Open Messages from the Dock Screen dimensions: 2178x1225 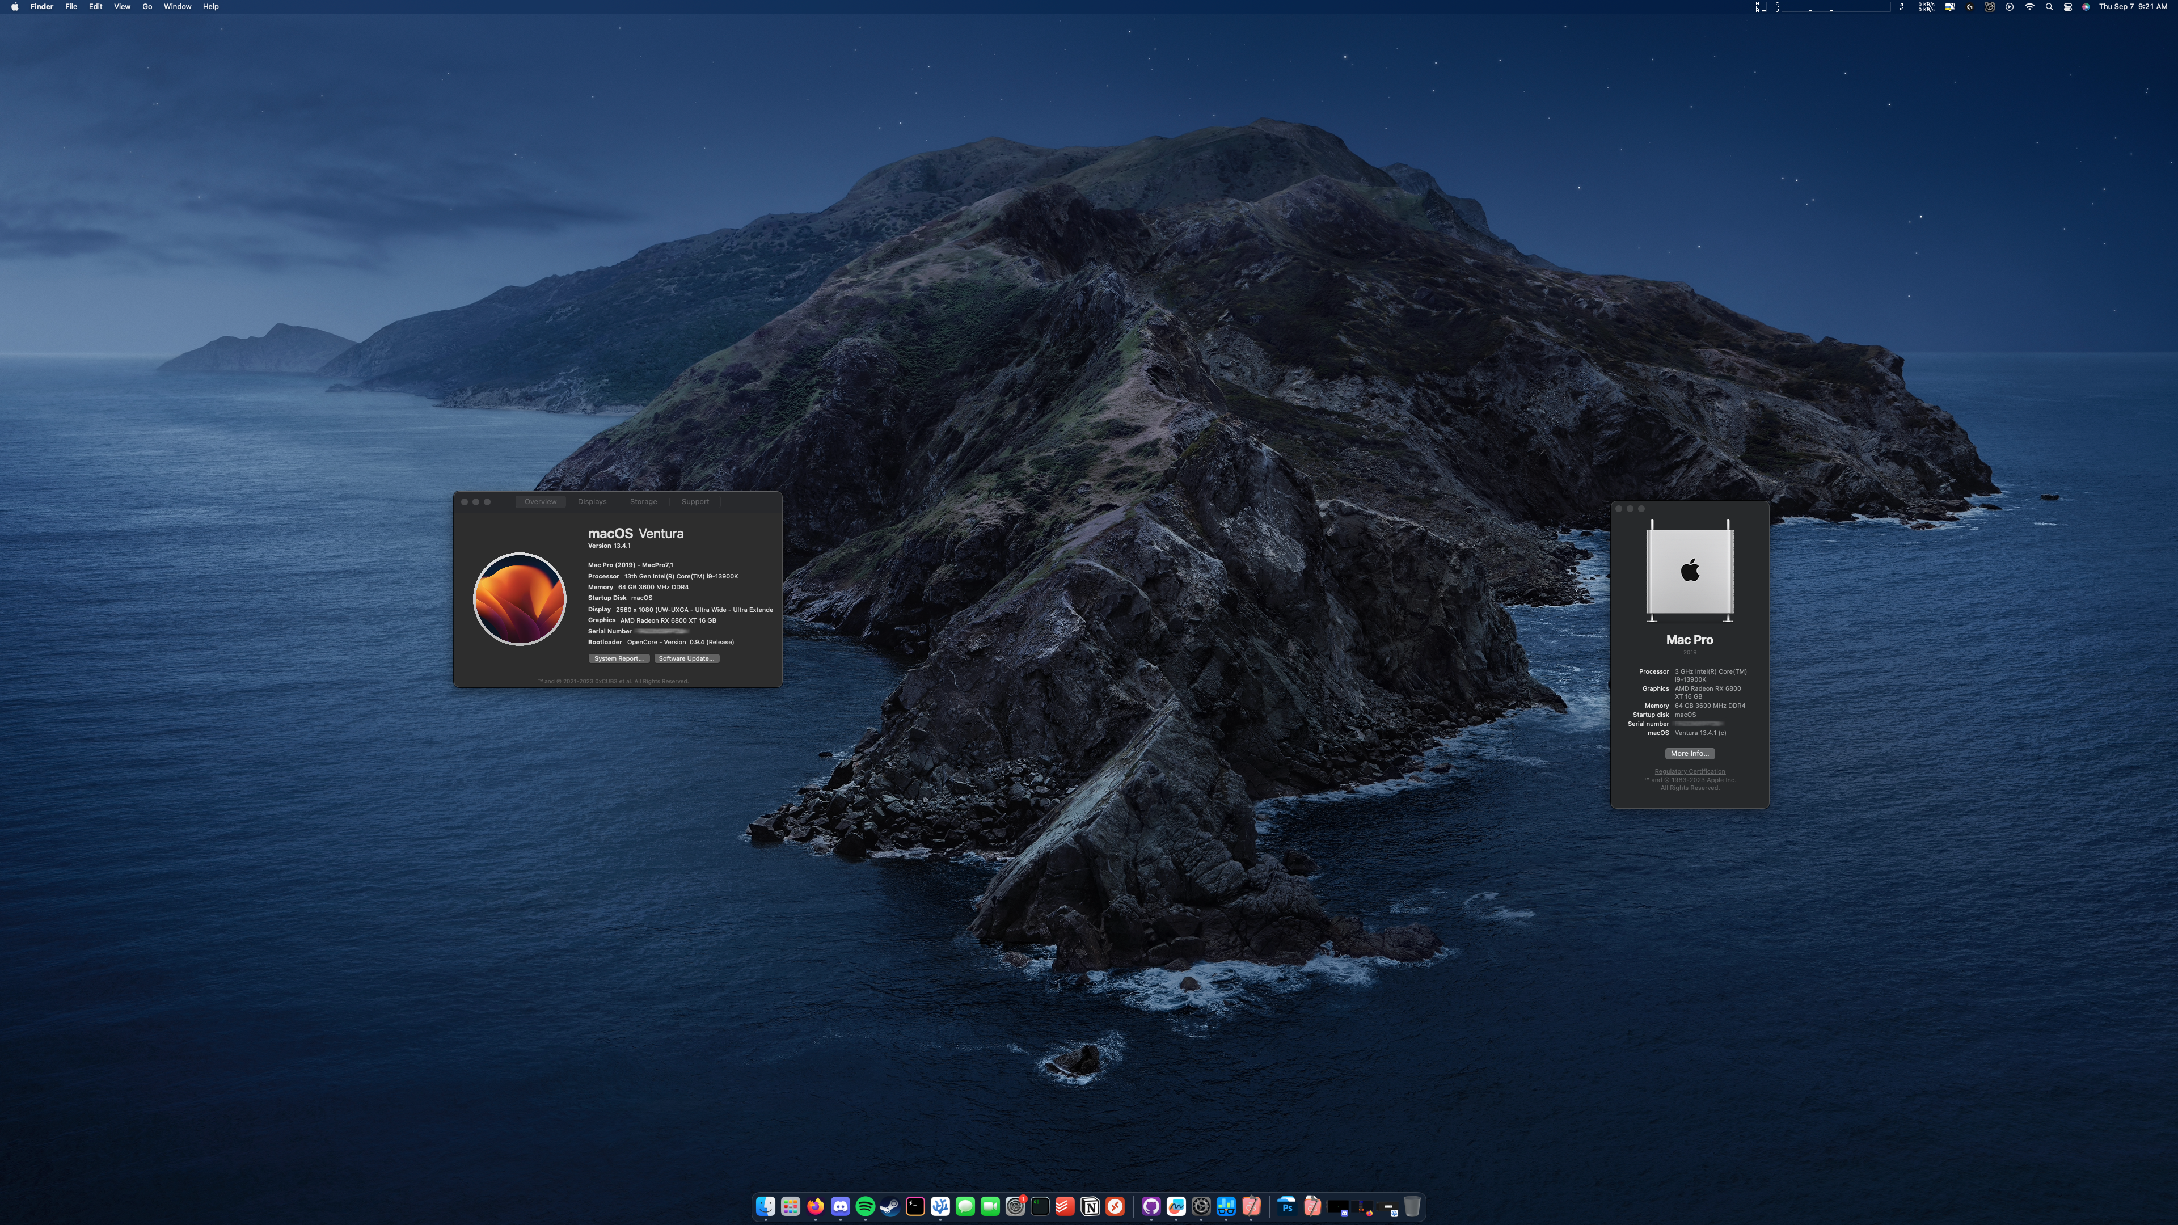point(965,1206)
